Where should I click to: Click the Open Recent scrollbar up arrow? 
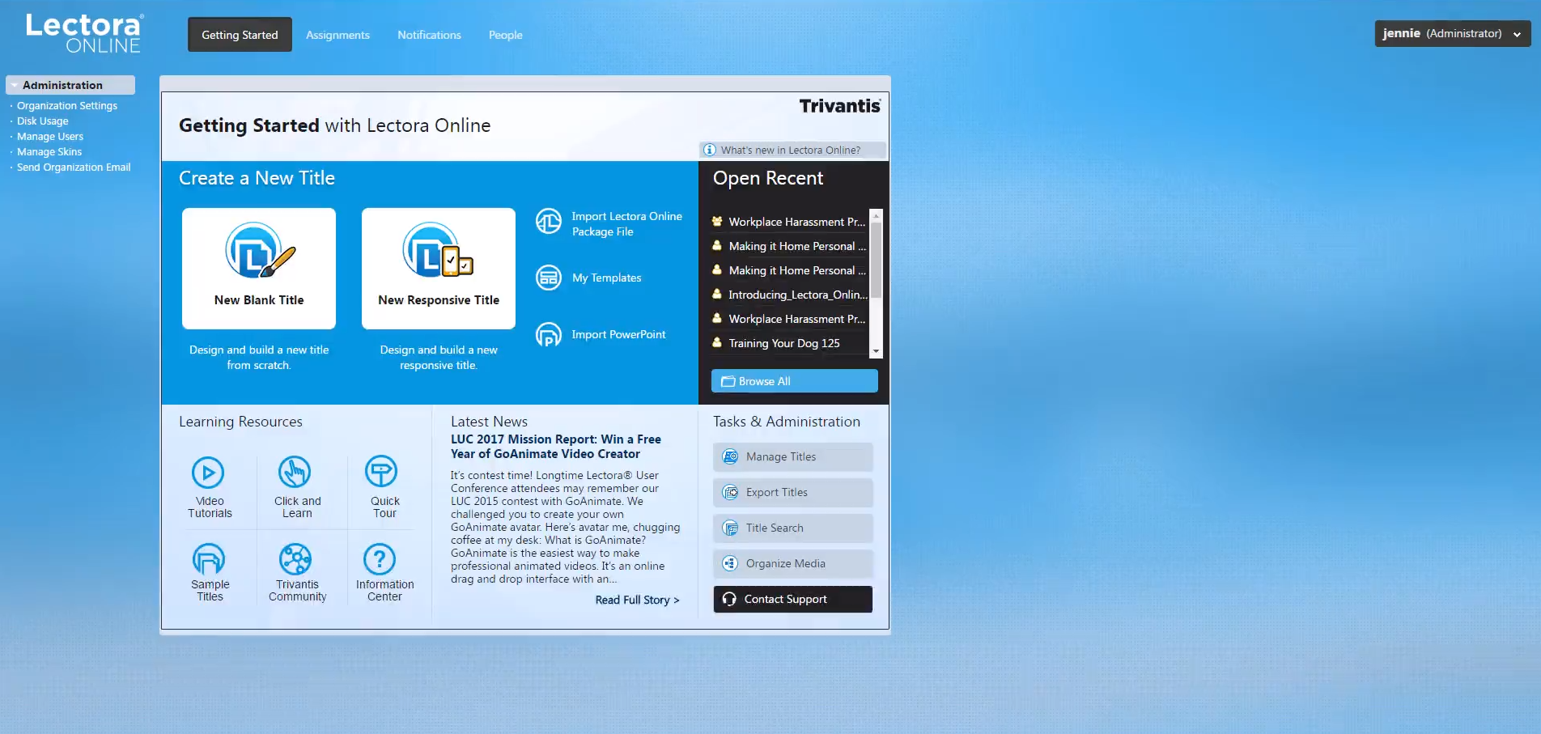tap(876, 215)
